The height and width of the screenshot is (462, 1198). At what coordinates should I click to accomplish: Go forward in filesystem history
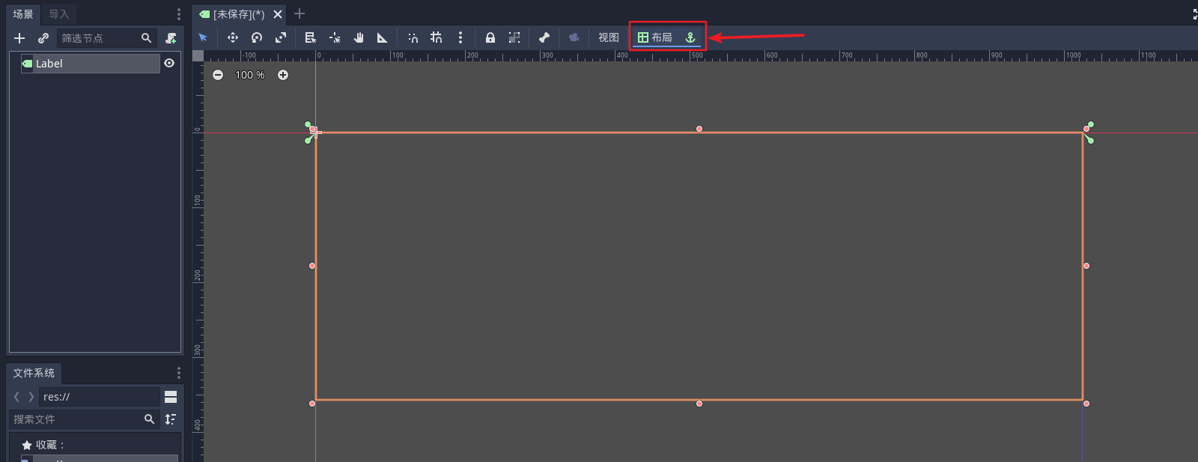coord(31,397)
